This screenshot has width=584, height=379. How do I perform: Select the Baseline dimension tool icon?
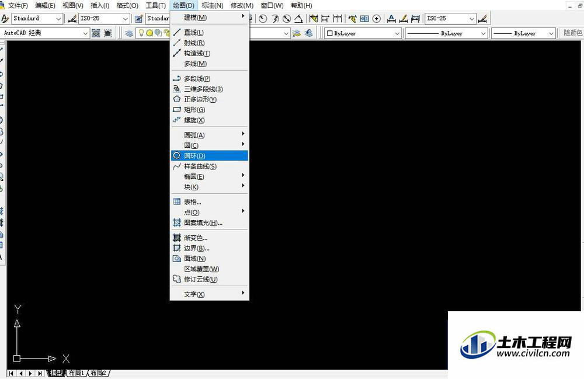point(325,19)
